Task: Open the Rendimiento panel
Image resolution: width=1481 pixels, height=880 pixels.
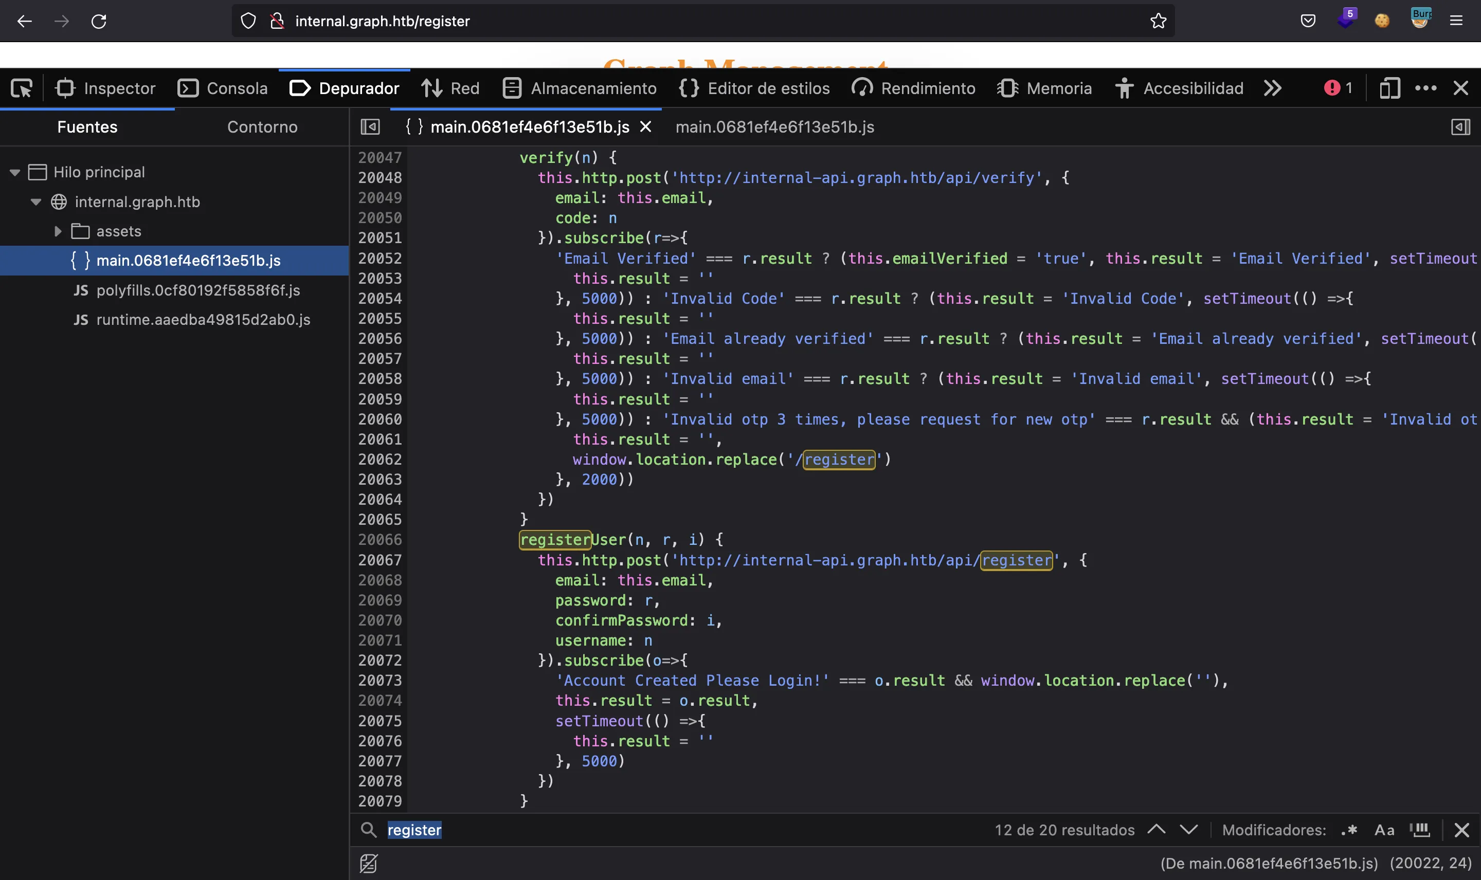Action: coord(913,88)
